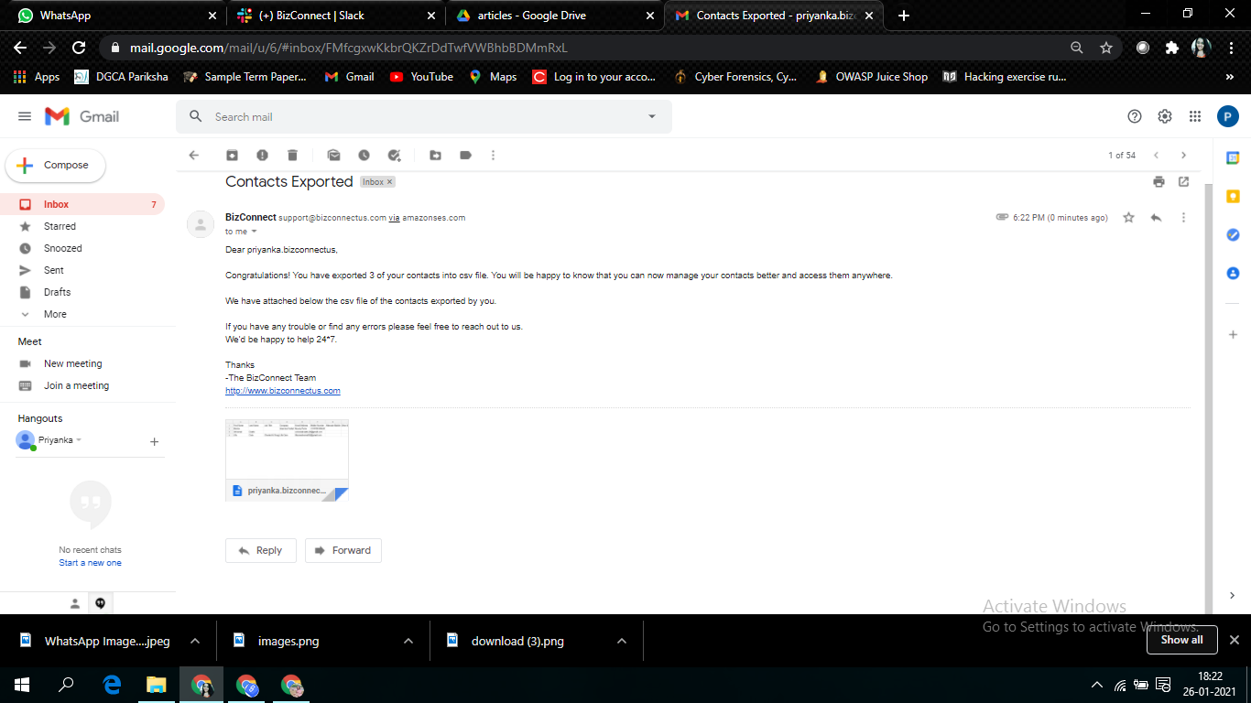
Task: Report this email as spam
Action: 263,156
